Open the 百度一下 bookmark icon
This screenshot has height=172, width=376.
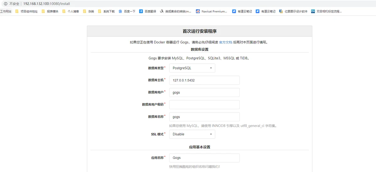coord(120,11)
